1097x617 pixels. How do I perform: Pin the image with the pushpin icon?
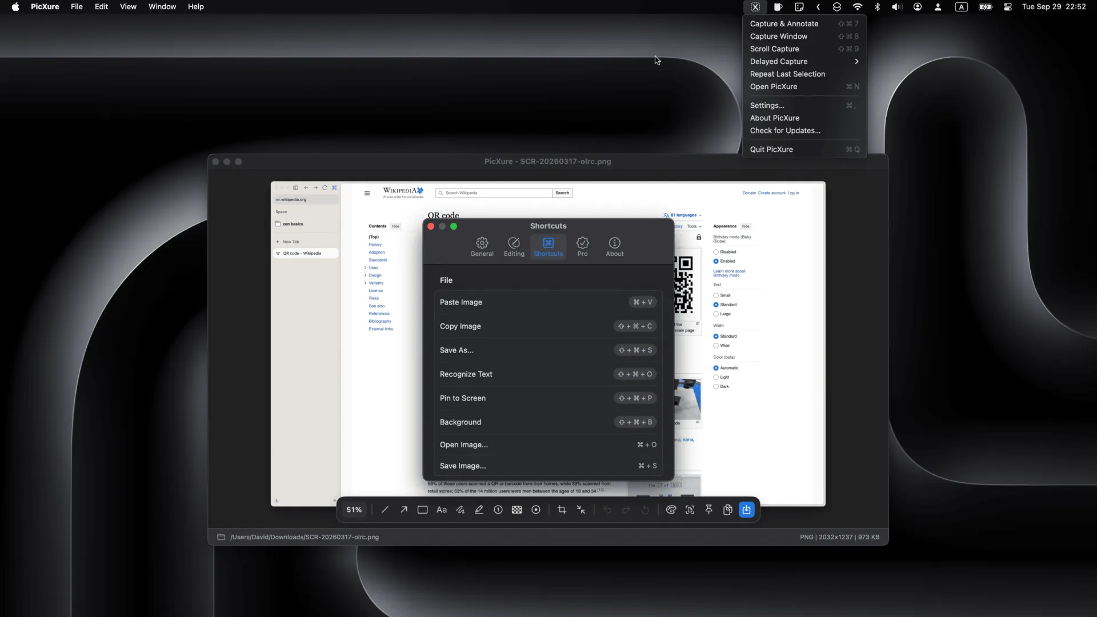point(709,510)
